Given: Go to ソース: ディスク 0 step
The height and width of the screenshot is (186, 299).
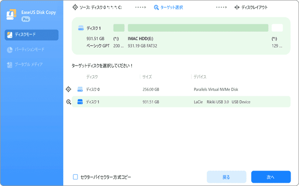Looking at the screenshot, I should pyautogui.click(x=100, y=7).
